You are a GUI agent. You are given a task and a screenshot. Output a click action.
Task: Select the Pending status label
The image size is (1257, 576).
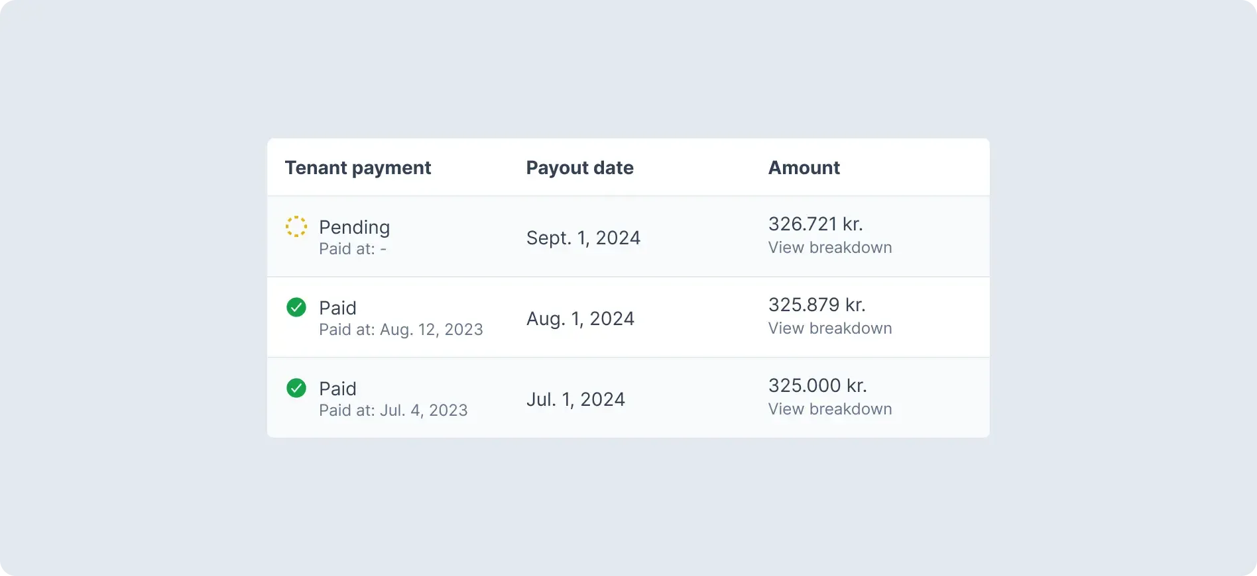click(354, 227)
